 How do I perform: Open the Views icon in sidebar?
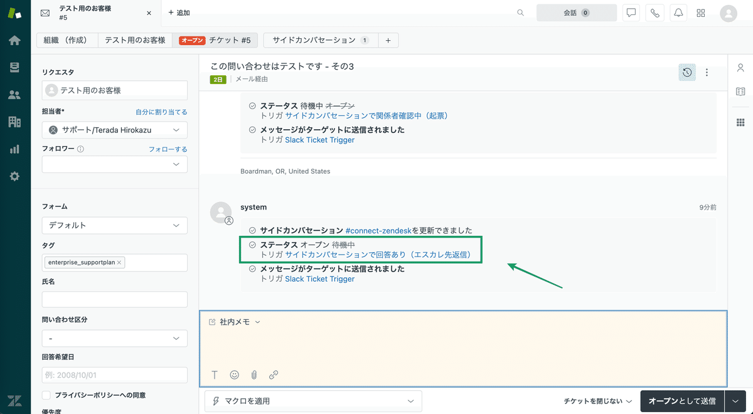pyautogui.click(x=14, y=67)
